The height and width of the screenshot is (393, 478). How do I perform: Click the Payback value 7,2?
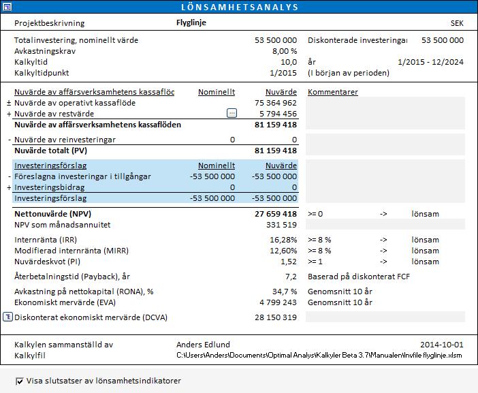[x=291, y=277]
